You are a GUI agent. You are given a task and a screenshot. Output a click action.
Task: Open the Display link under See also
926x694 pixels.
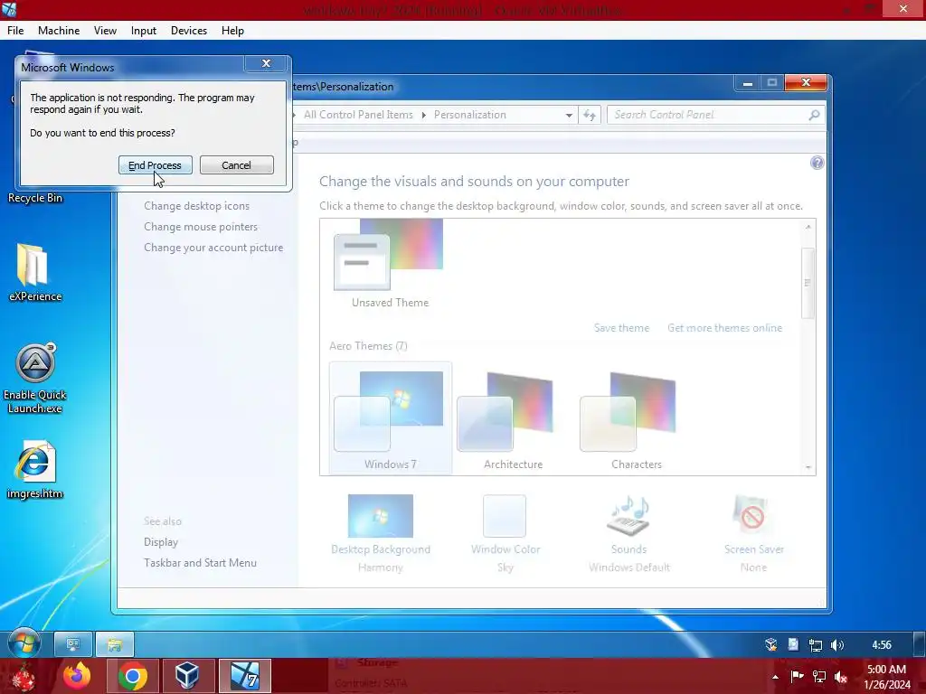point(161,542)
